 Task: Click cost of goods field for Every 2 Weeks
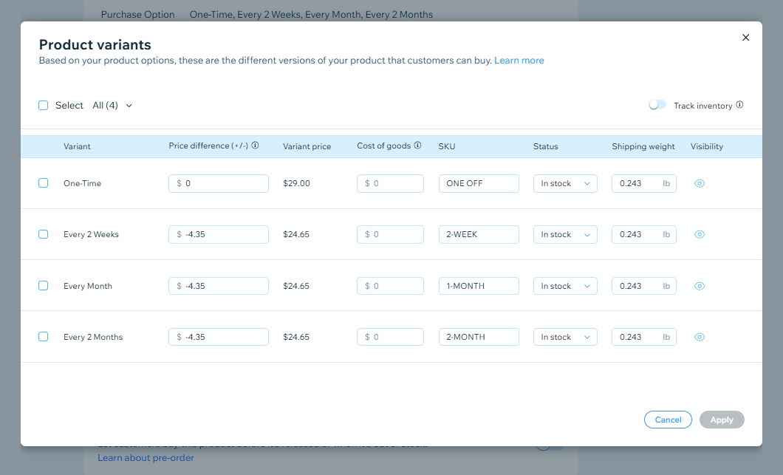click(390, 234)
